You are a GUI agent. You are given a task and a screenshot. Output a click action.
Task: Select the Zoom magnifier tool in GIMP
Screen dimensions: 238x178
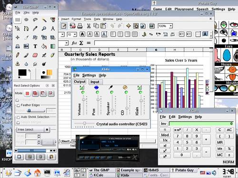tap(44, 28)
